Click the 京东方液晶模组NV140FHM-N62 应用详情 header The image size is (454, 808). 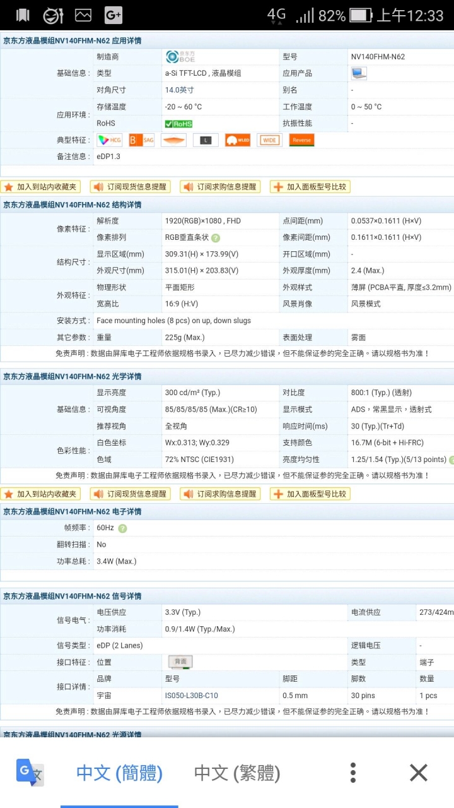coord(73,41)
